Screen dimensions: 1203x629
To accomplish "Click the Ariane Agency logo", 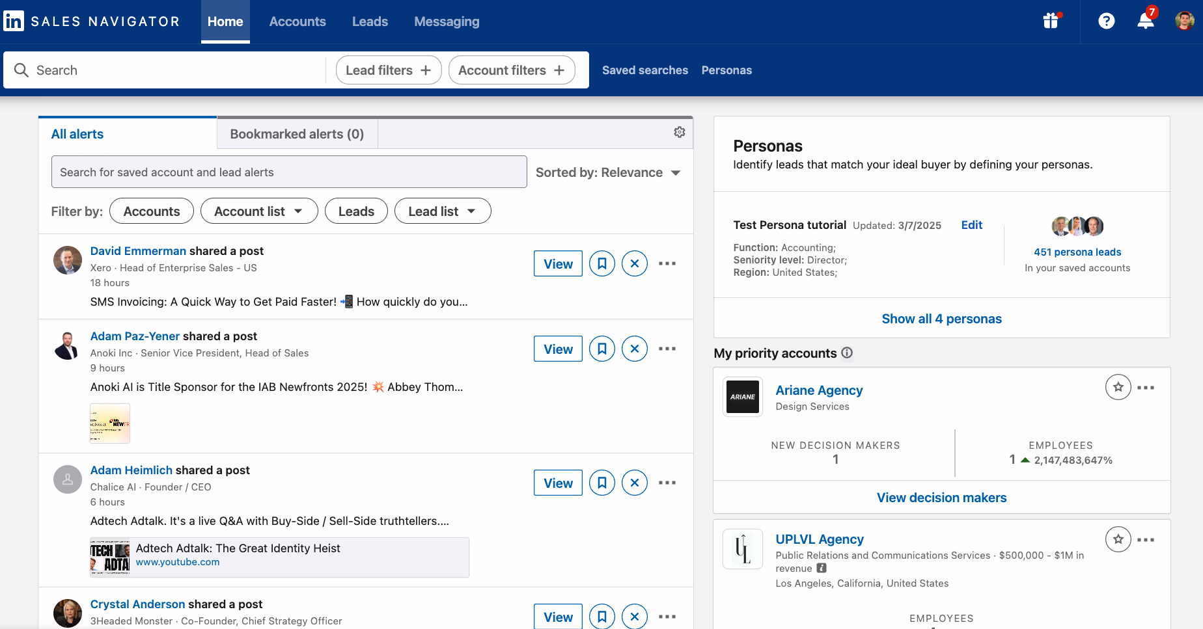I will click(743, 397).
